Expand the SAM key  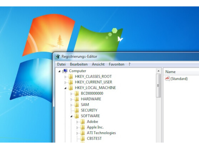click(x=71, y=105)
